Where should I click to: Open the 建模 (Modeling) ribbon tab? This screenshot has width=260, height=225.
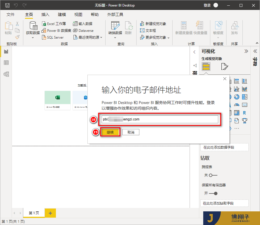[x=62, y=14]
